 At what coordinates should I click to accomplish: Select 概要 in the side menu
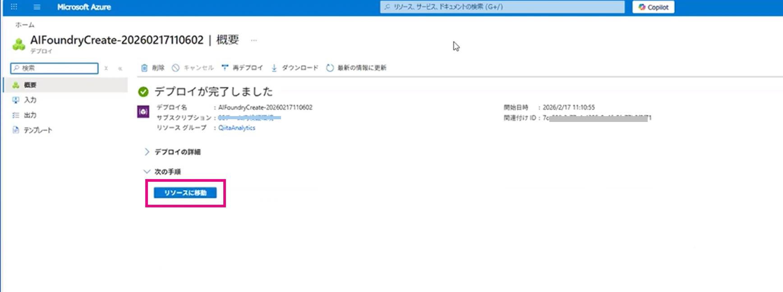(66, 85)
